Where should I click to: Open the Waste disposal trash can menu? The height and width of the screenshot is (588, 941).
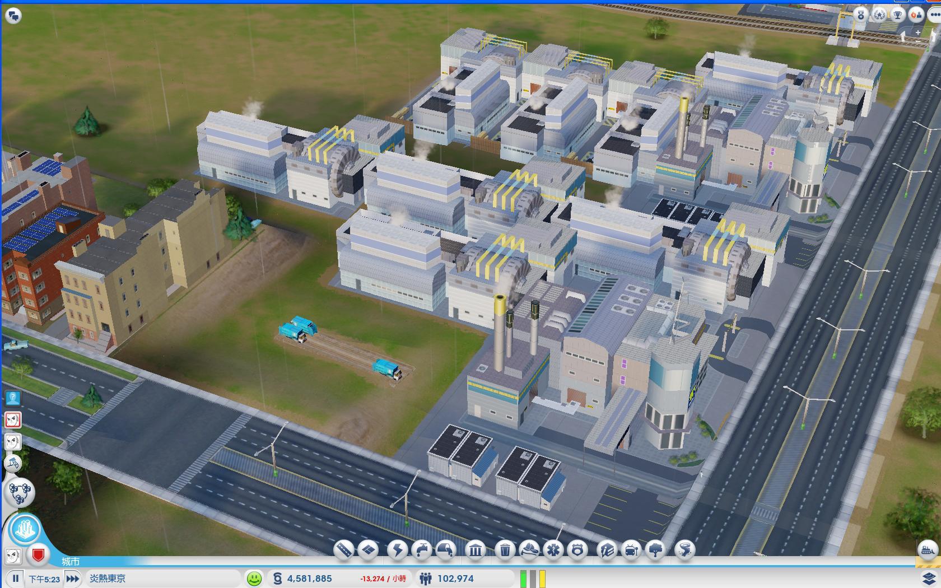(505, 549)
